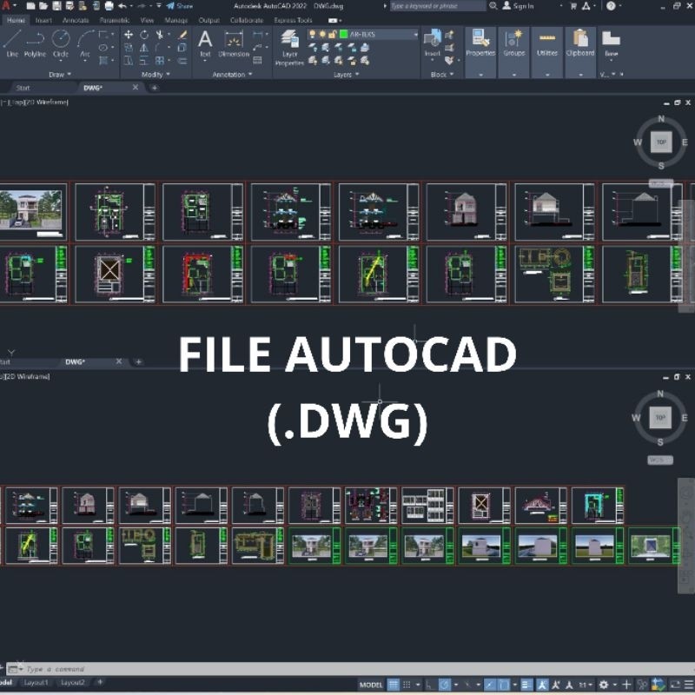This screenshot has height=695, width=695.
Task: Click the Share button
Action: click(180, 6)
